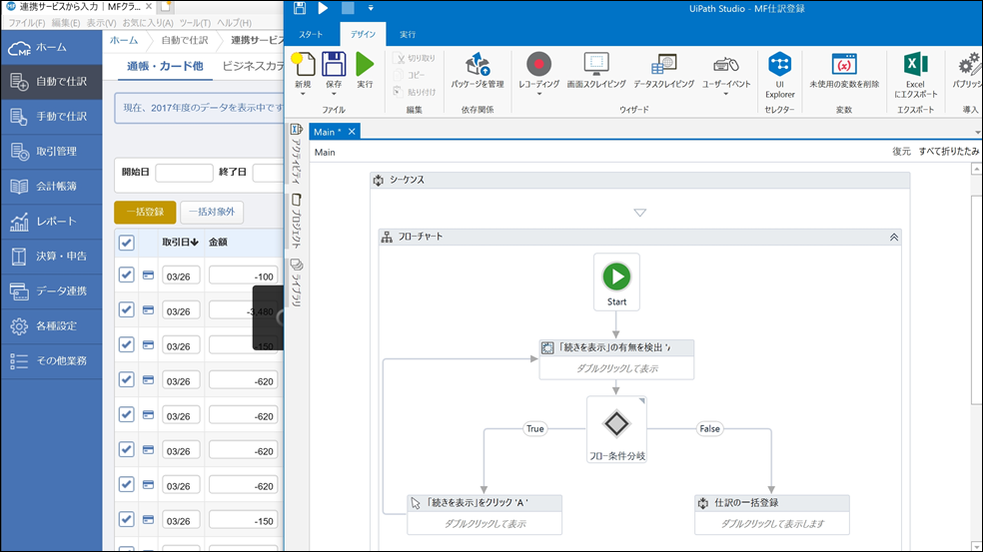983x552 pixels.
Task: Click the Save (保存) floppy disk icon
Action: point(334,65)
